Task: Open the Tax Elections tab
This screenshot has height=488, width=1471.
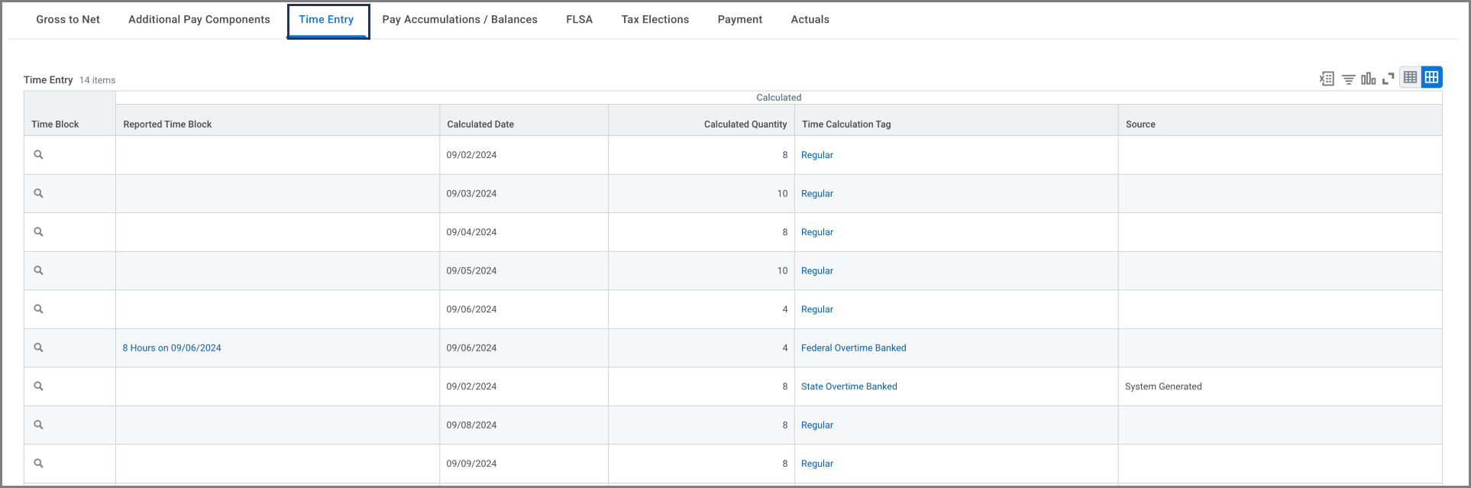Action: (x=655, y=20)
